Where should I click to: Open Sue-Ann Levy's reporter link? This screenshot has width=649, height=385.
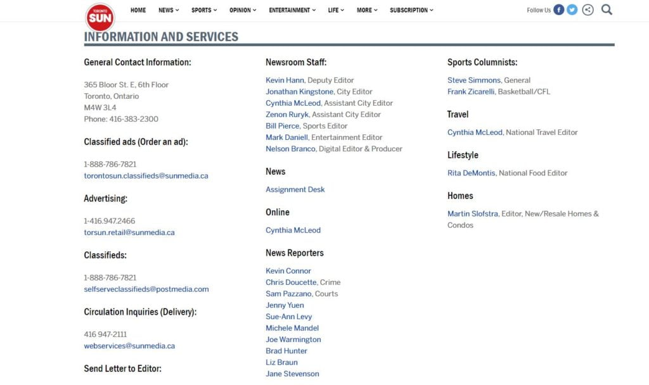pos(289,317)
